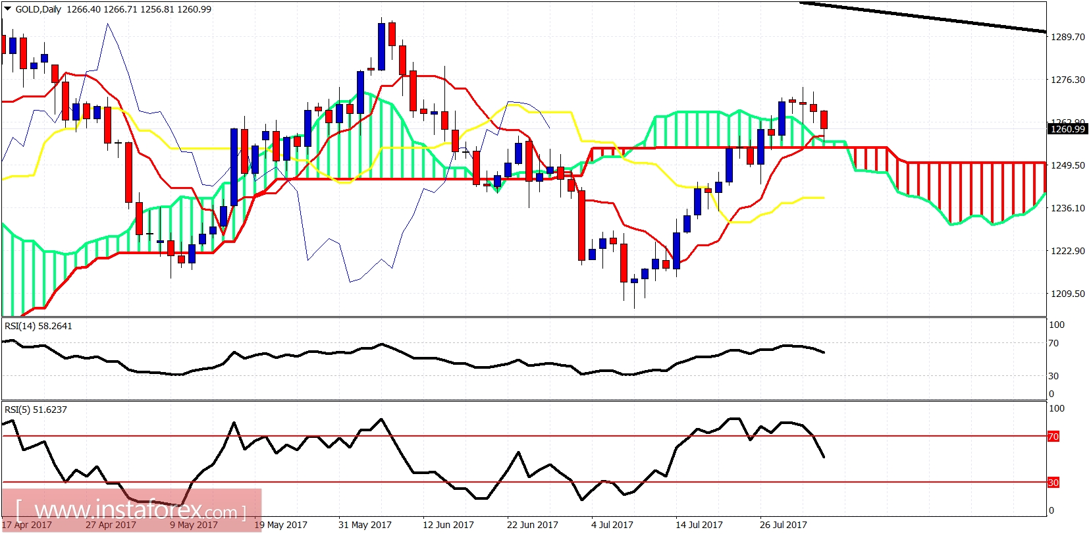Select the current price label 1260.99
Screen dimensions: 1091x534
click(1067, 129)
